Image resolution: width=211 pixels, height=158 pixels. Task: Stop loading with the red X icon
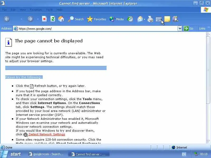(44, 19)
